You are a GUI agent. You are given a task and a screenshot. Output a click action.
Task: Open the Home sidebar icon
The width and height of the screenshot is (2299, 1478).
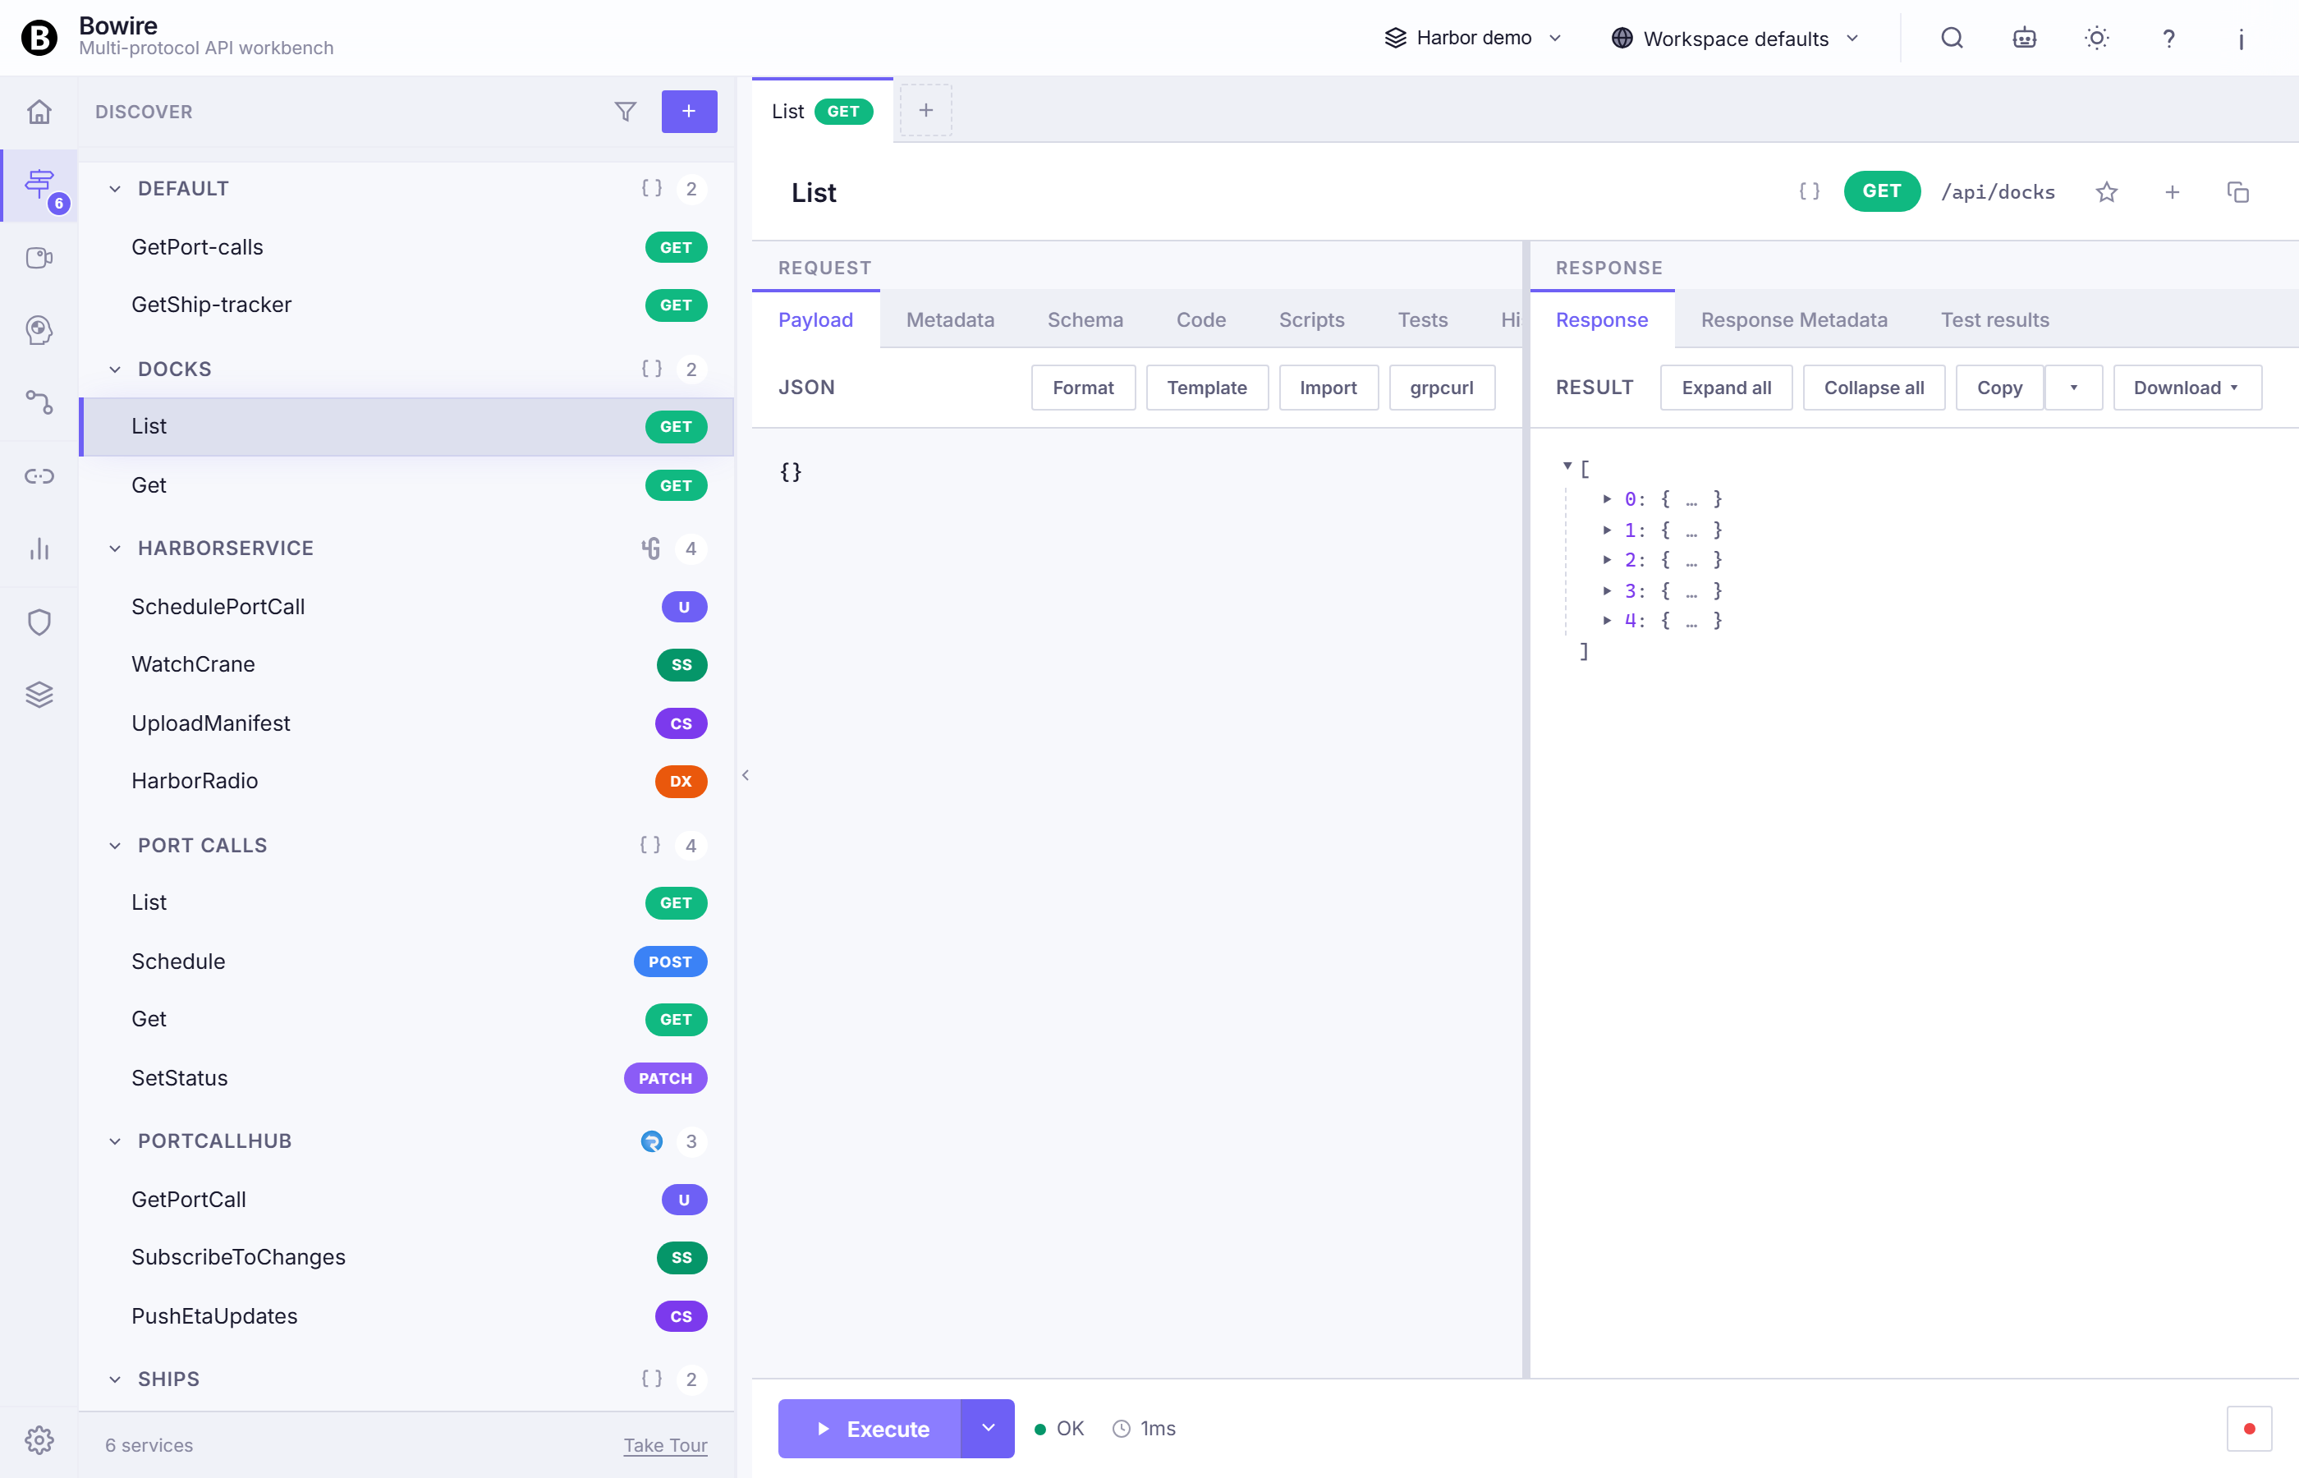click(39, 112)
